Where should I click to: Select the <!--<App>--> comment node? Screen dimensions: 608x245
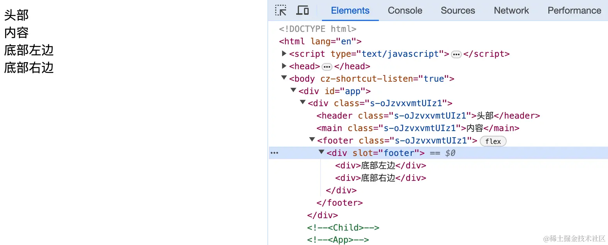338,240
